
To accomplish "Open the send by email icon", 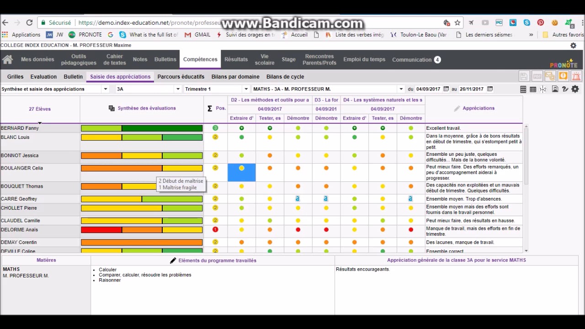I will [x=550, y=76].
